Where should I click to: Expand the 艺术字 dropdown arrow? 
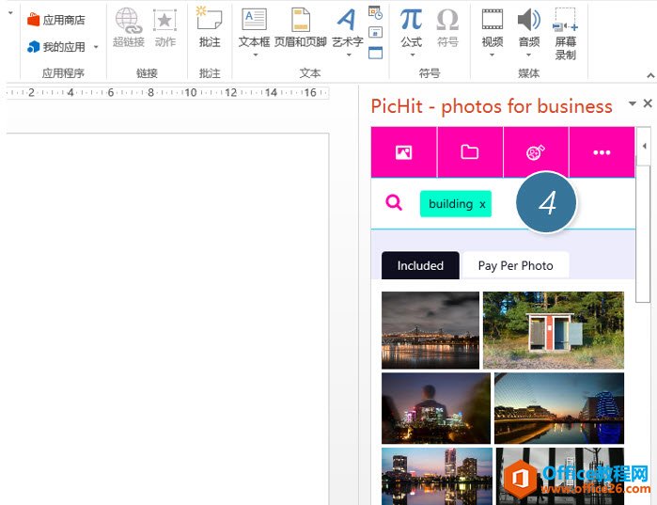[x=348, y=55]
